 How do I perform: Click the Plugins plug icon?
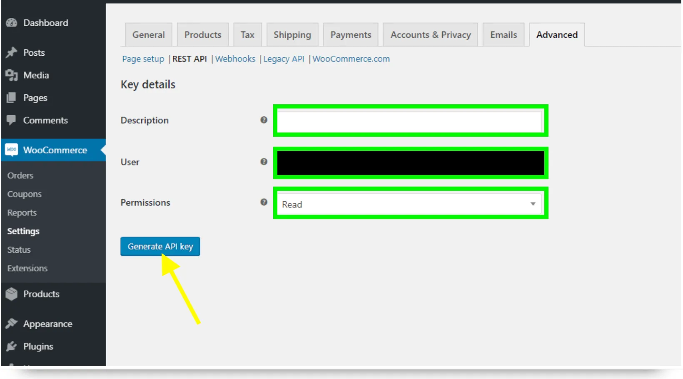click(12, 346)
